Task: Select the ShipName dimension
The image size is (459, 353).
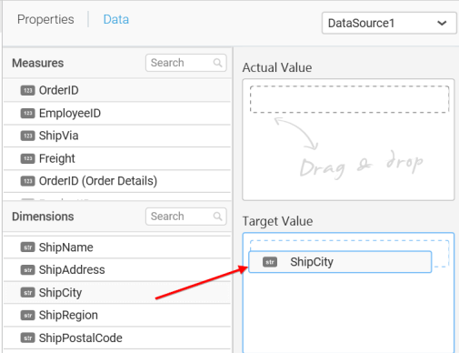Action: tap(117, 247)
